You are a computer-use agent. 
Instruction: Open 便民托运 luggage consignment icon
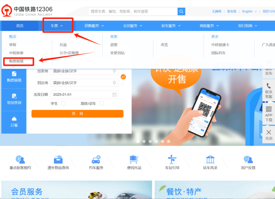coord(134,160)
